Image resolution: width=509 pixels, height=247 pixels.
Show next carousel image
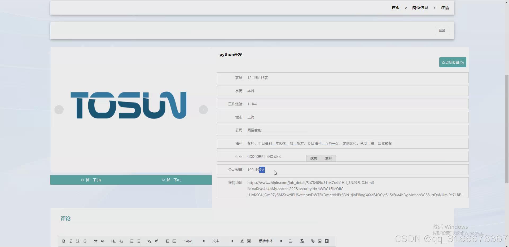click(x=203, y=110)
